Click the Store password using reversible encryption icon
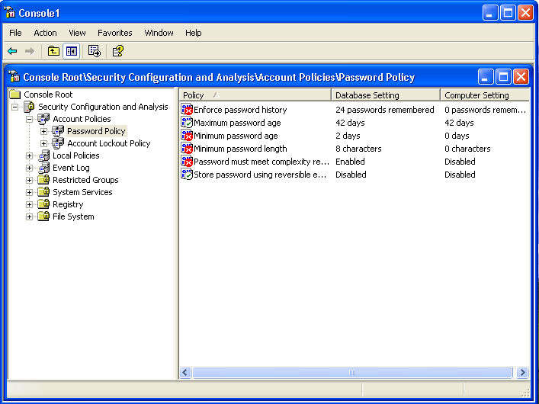Image resolution: width=539 pixels, height=404 pixels. (187, 175)
